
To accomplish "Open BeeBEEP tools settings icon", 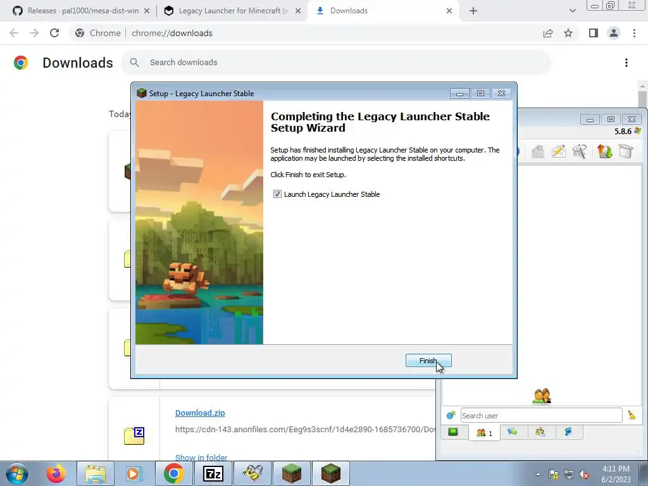I will [x=580, y=151].
